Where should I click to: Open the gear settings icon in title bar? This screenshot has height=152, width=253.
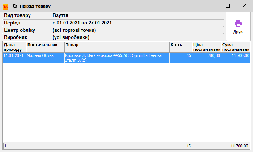tap(15, 6)
